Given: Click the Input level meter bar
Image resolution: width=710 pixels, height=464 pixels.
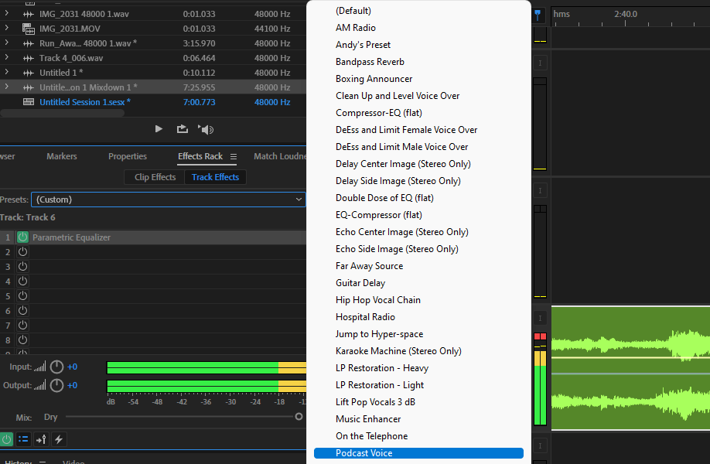Looking at the screenshot, I should [207, 367].
